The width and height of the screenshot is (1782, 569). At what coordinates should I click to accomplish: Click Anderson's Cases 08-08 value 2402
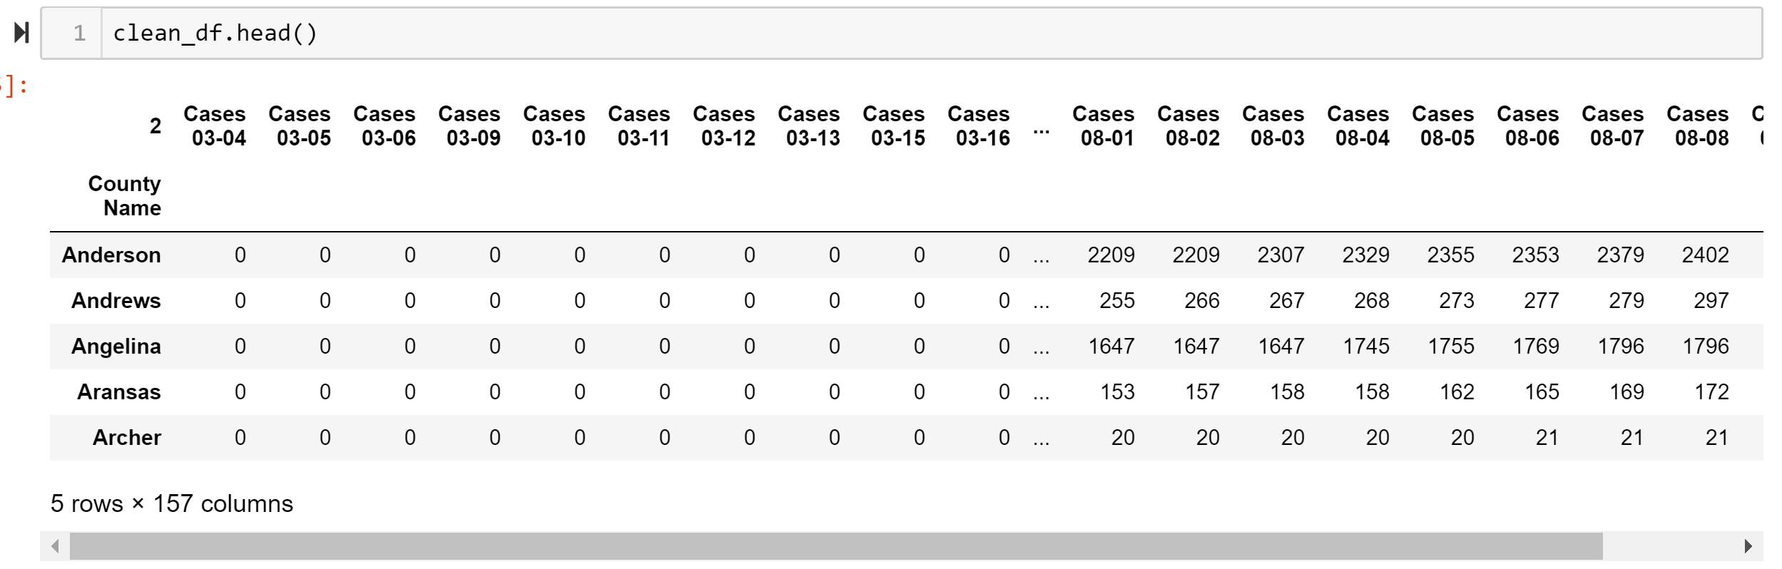(1705, 255)
